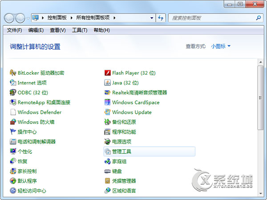
Task: Click the 键盘 keyboard icon
Action: click(x=107, y=171)
